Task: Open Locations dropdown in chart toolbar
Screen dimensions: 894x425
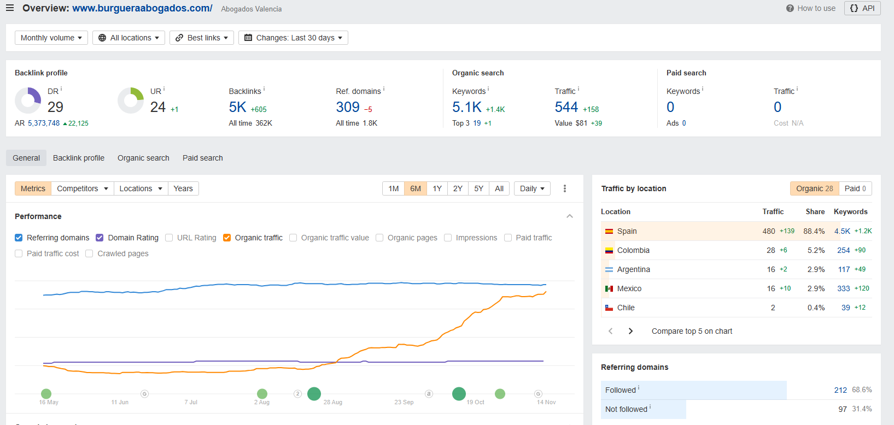Action: [x=141, y=188]
